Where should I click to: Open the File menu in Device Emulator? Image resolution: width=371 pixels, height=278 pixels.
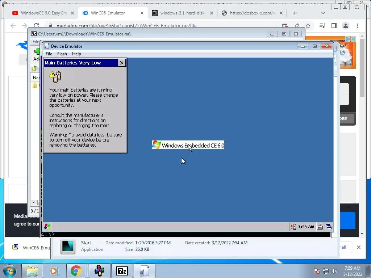49,54
